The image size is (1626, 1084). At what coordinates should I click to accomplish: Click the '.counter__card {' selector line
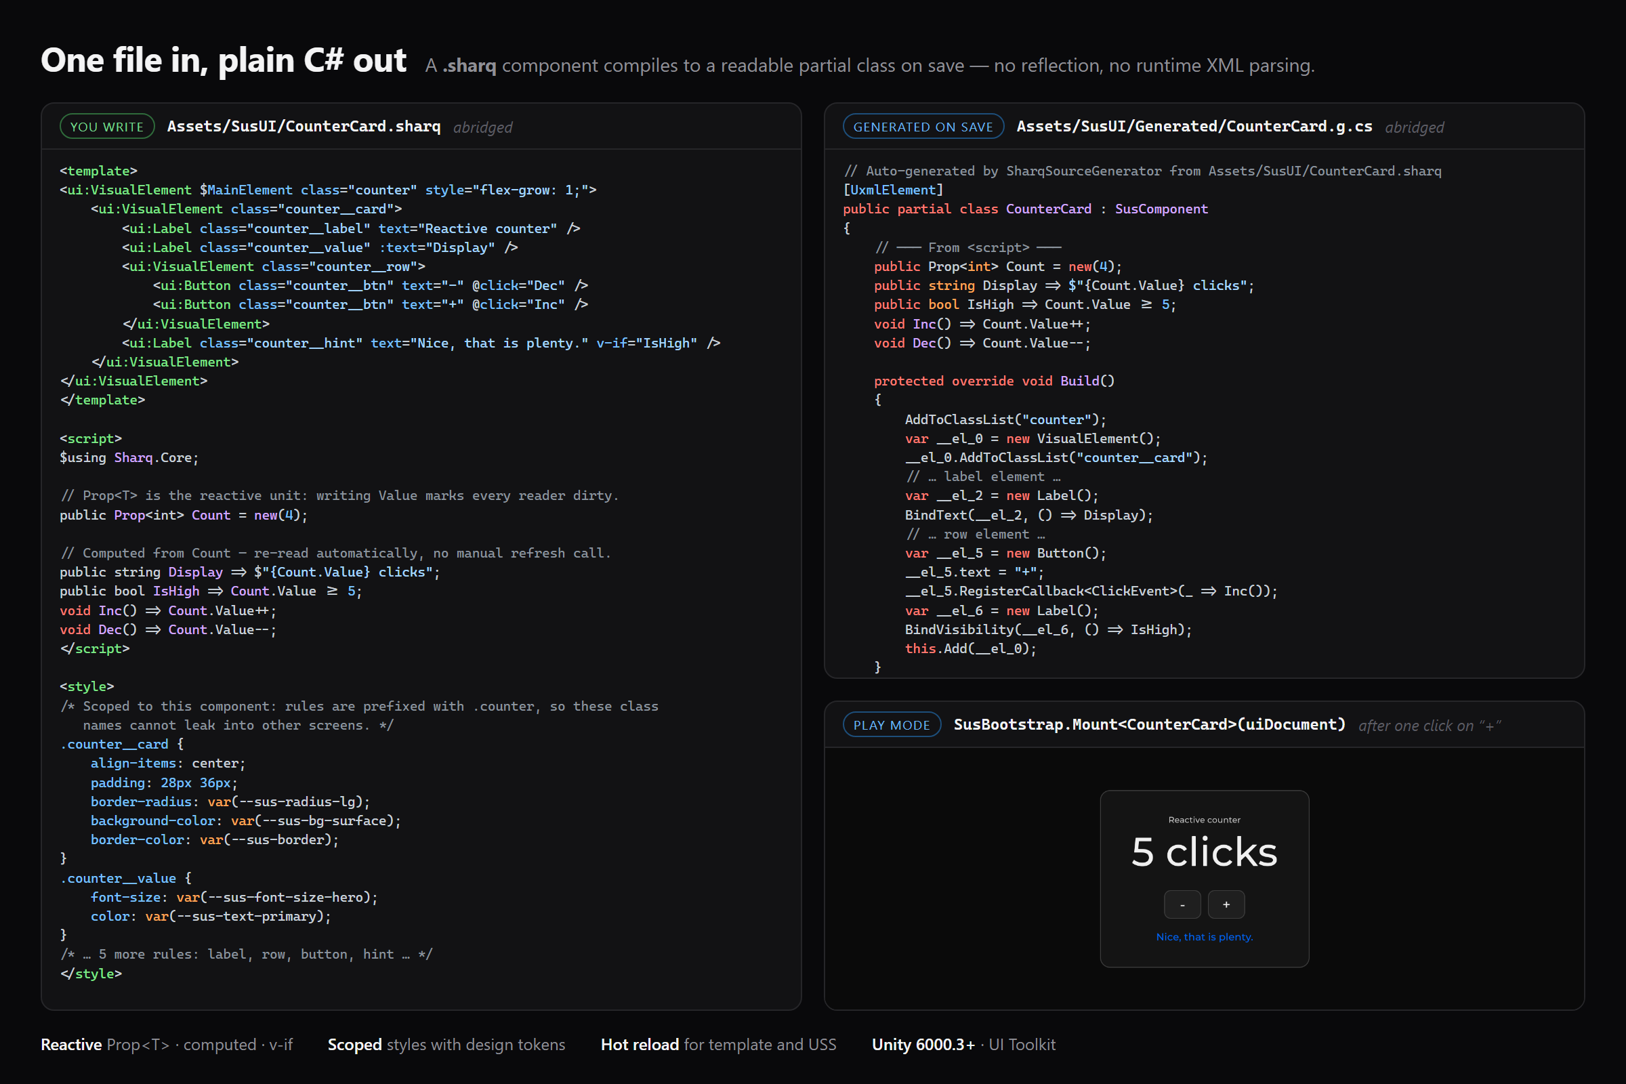point(123,744)
